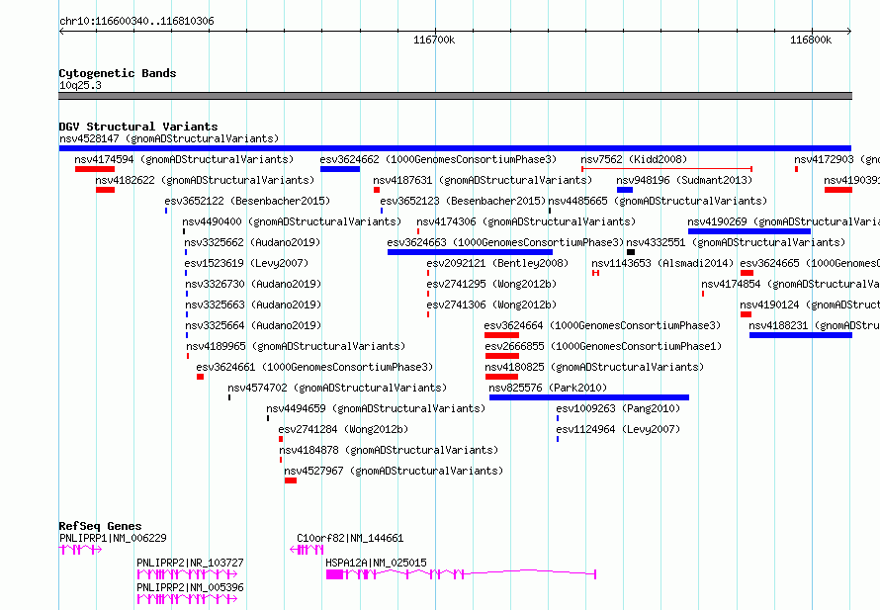Click esv3624661 variant label
This screenshot has width=880, height=610.
pos(314,367)
